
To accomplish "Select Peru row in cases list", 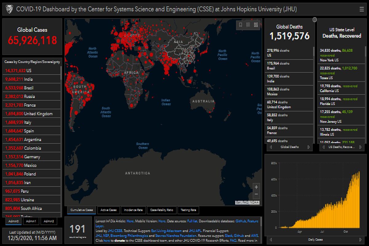I will (x=32, y=191).
